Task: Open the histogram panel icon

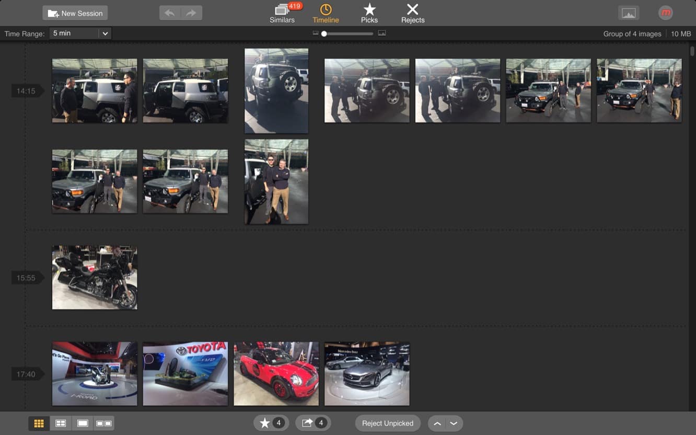Action: click(x=629, y=13)
